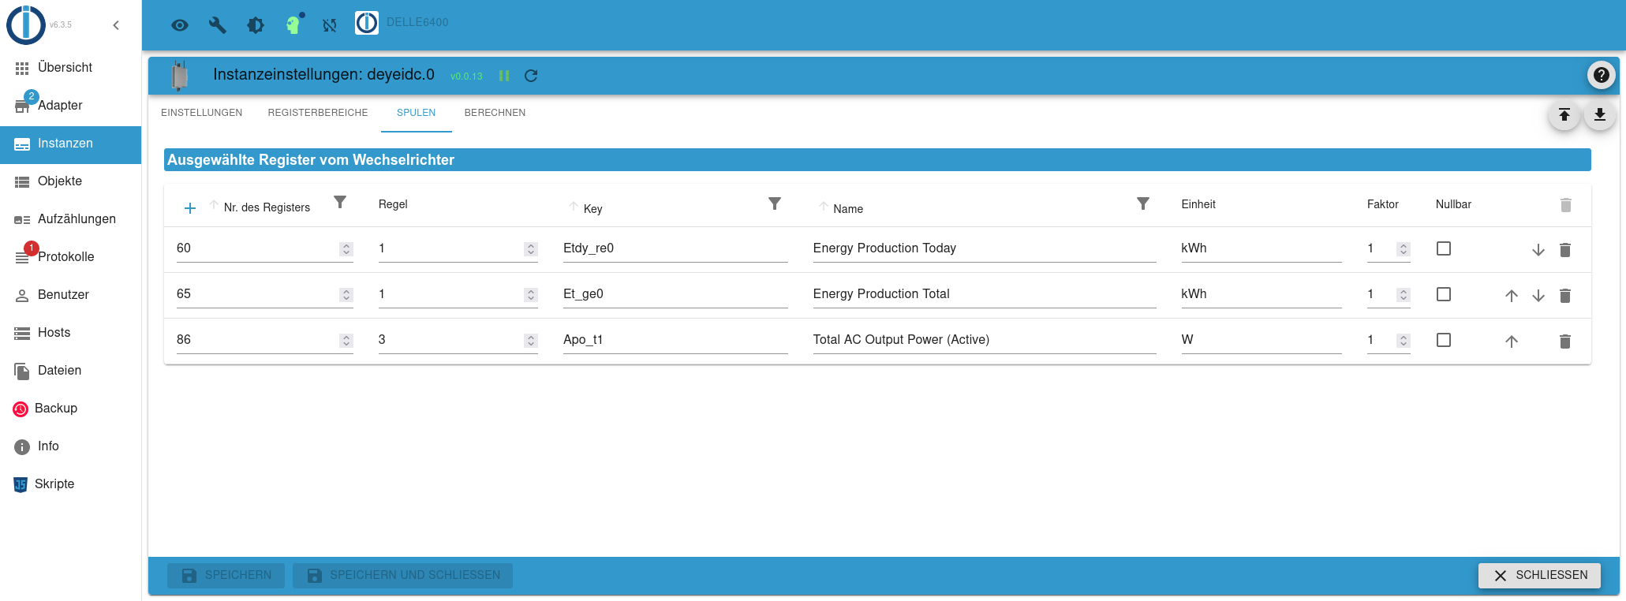The height and width of the screenshot is (601, 1626).
Task: Click SPEICHERN UND SCHLIESSEN button
Action: click(x=402, y=576)
